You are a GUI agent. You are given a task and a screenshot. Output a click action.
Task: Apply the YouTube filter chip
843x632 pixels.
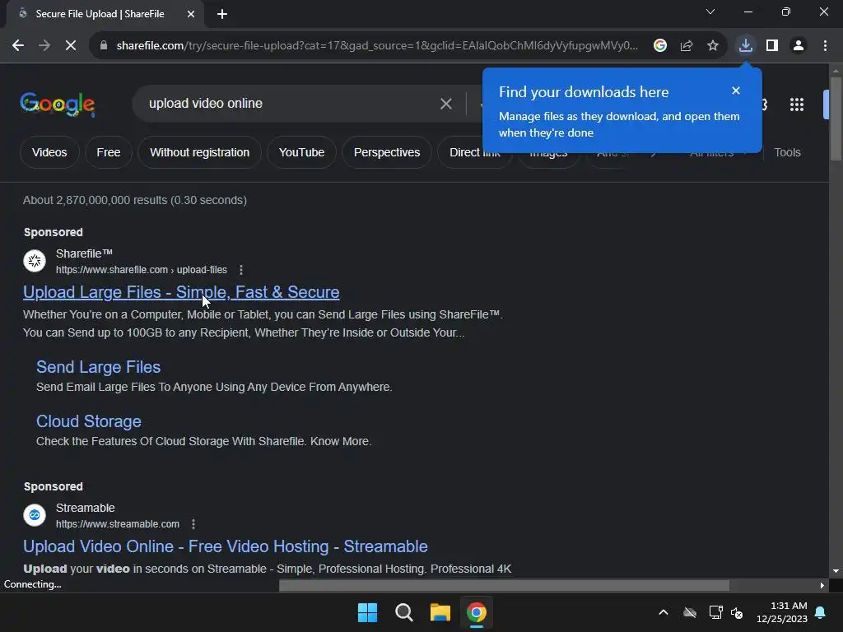click(x=301, y=152)
